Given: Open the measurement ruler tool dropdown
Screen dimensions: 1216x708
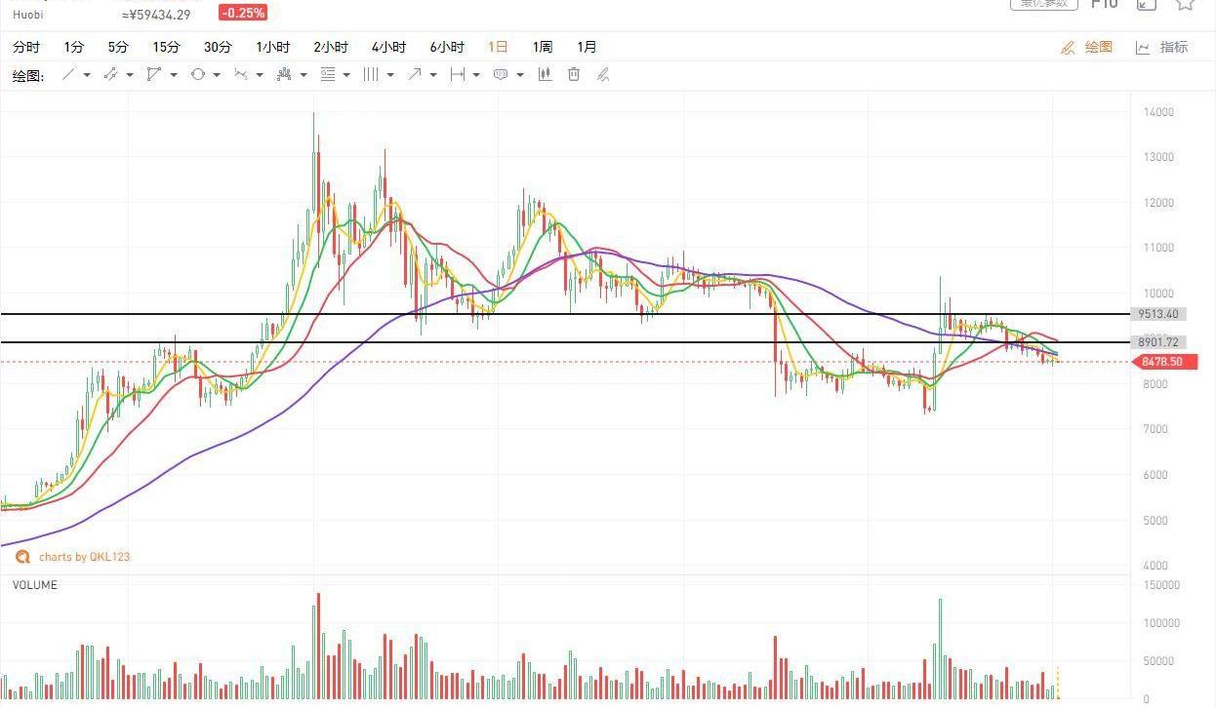Looking at the screenshot, I should [x=476, y=75].
